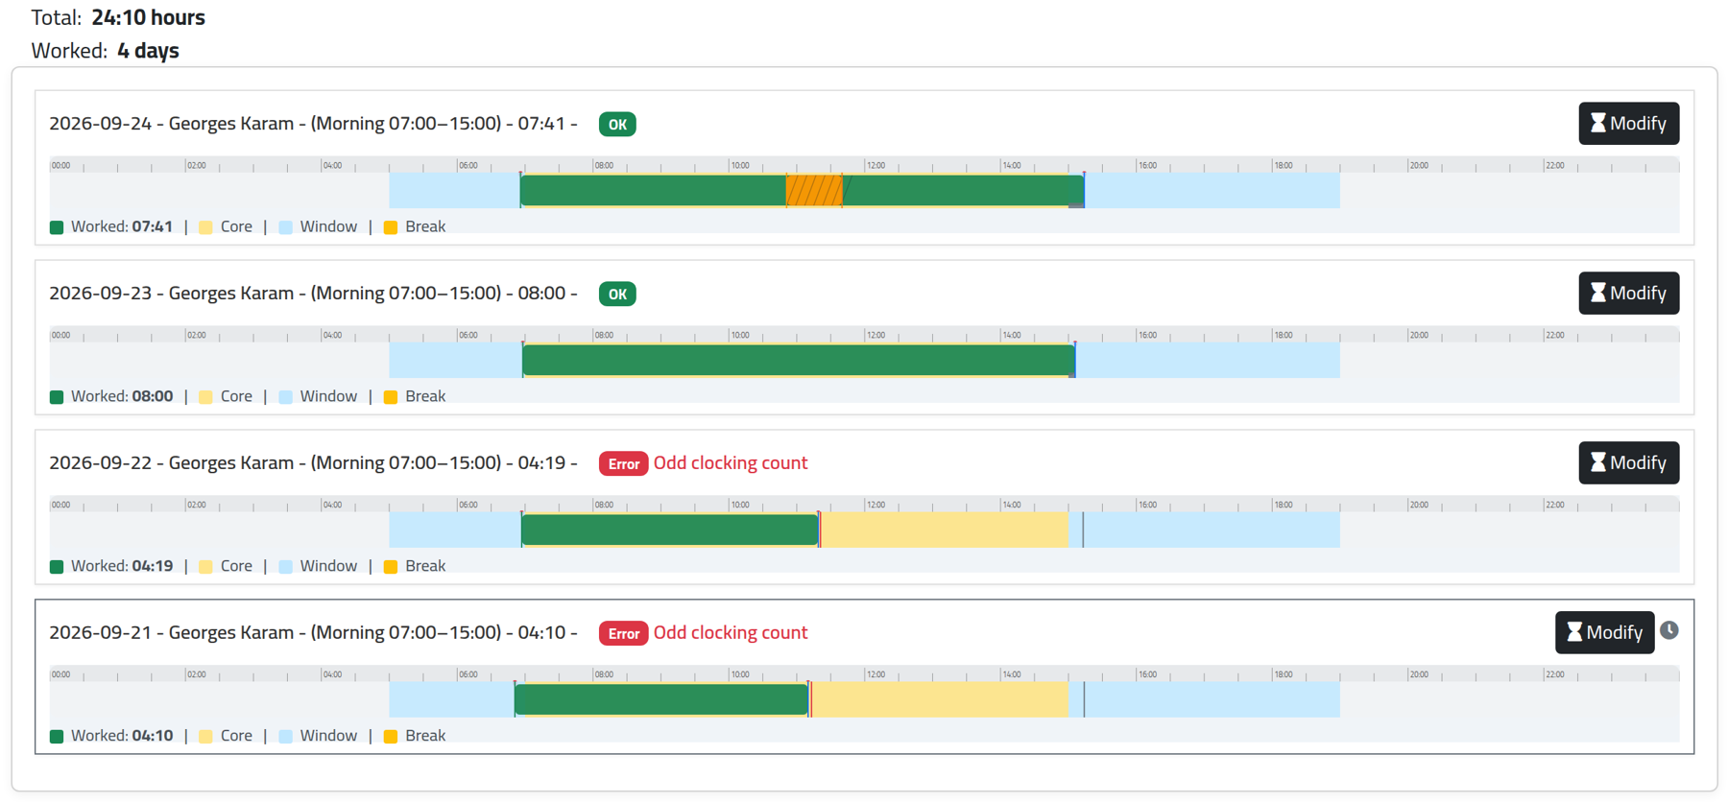Viewport: 1728px width, 802px height.
Task: Click the OK badge on 2026-09-24 row
Action: tap(617, 125)
